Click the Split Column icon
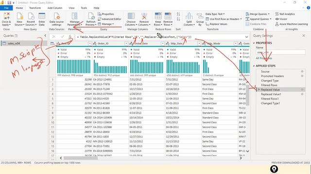311x174 pixels. [189, 16]
